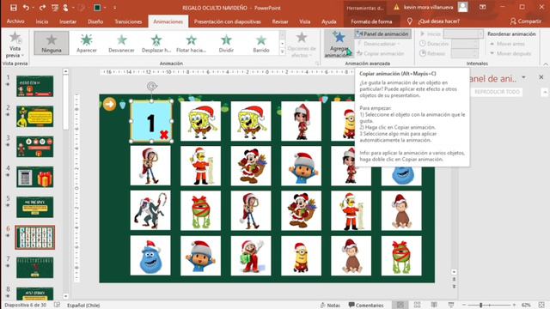Click the Vista previa star icon
The height and width of the screenshot is (309, 550).
click(x=15, y=37)
